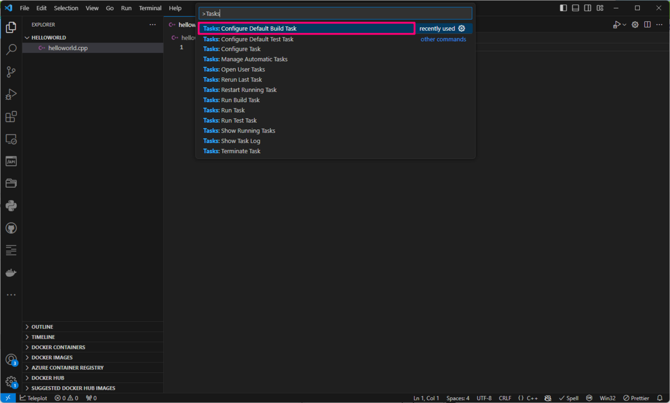The width and height of the screenshot is (670, 403).
Task: Show additional views ellipsis in activity bar
Action: click(x=11, y=295)
